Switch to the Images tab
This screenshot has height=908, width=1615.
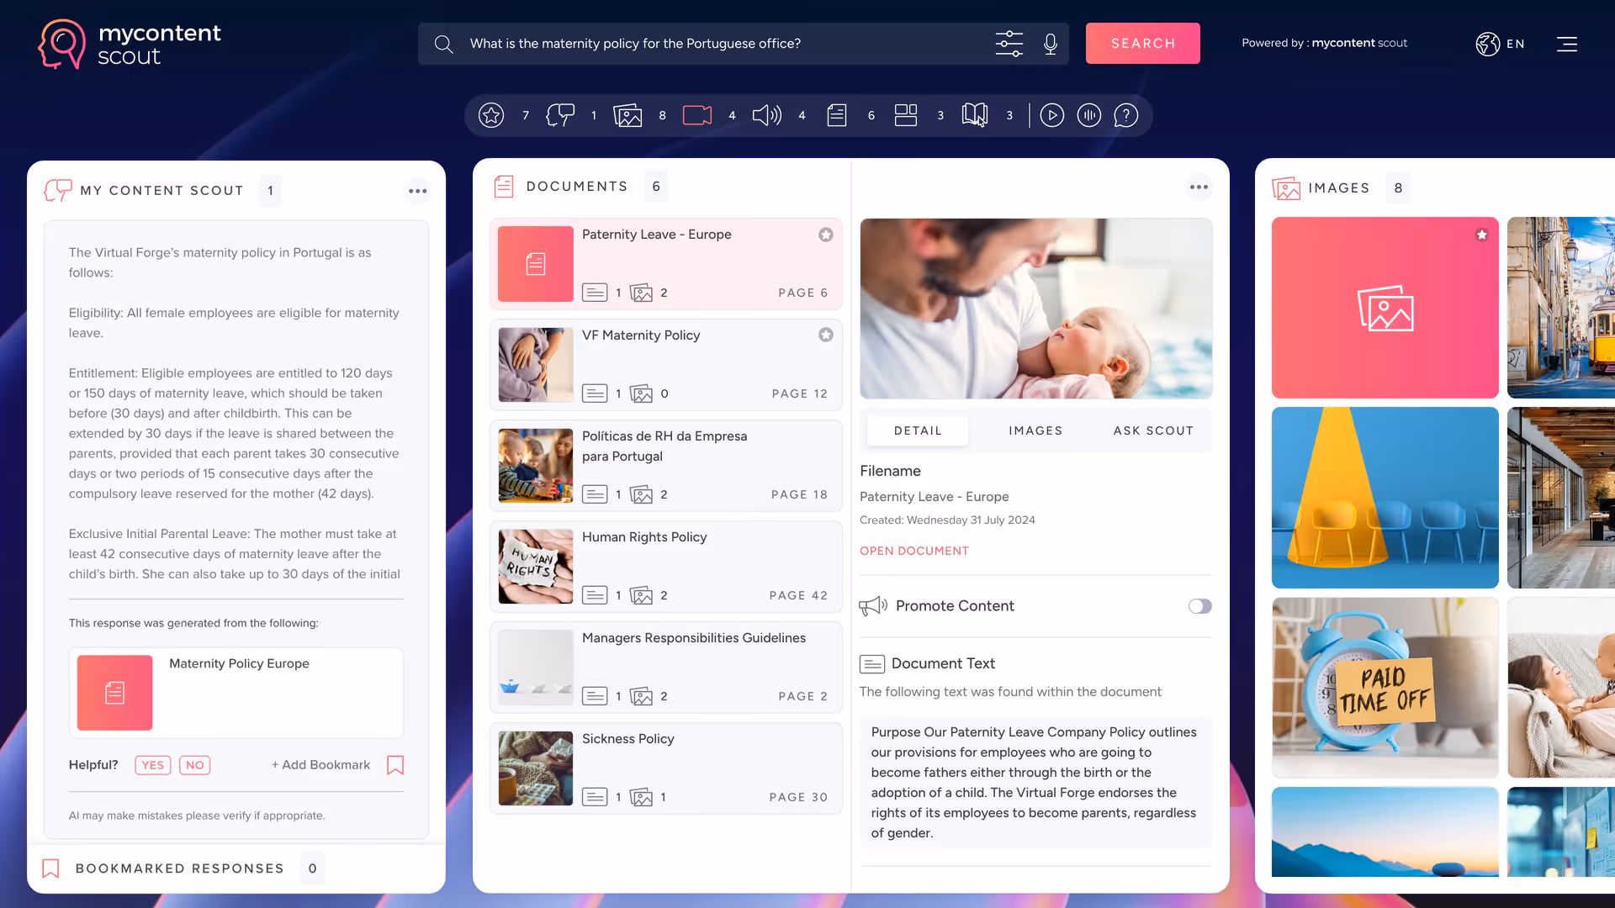pyautogui.click(x=1035, y=430)
